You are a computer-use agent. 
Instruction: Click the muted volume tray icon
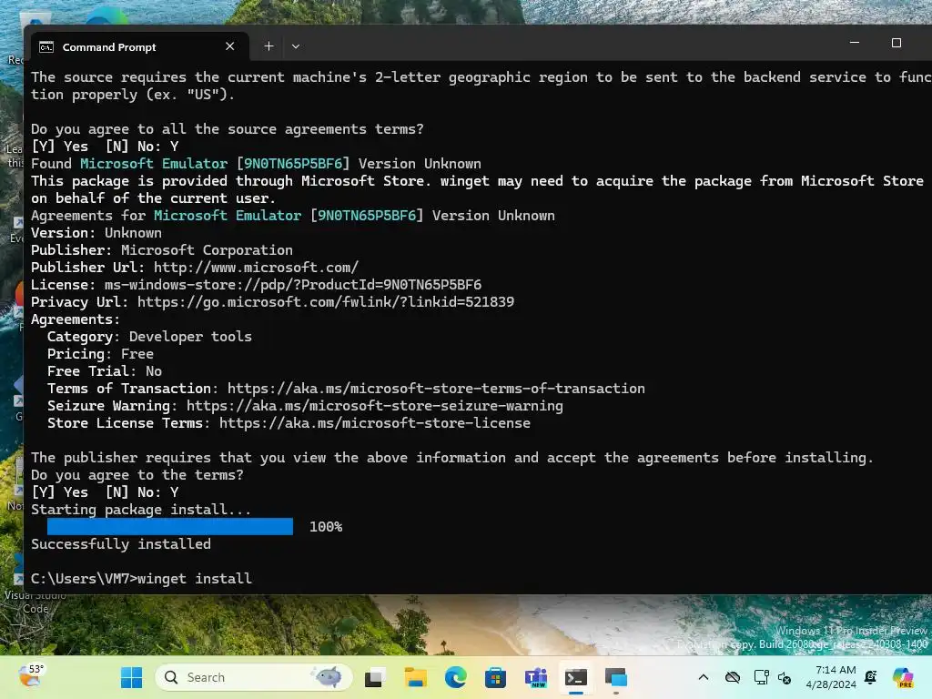click(x=784, y=677)
